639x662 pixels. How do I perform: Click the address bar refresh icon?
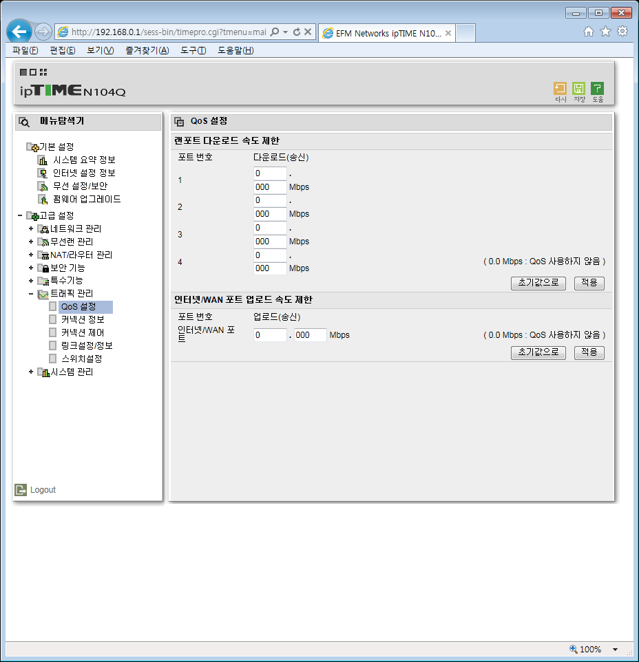coord(297,32)
